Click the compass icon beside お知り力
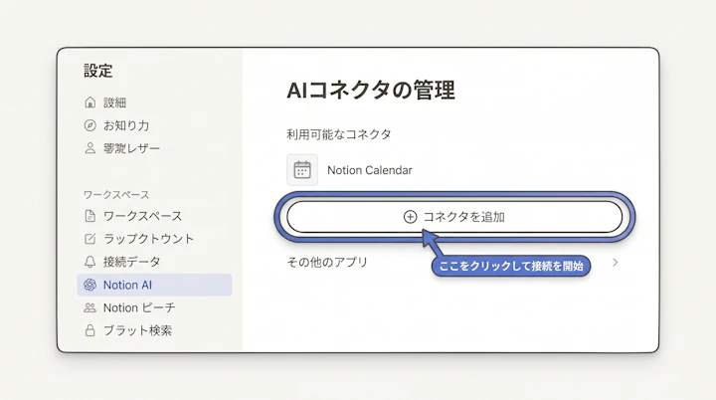The height and width of the screenshot is (400, 716). pyautogui.click(x=90, y=125)
